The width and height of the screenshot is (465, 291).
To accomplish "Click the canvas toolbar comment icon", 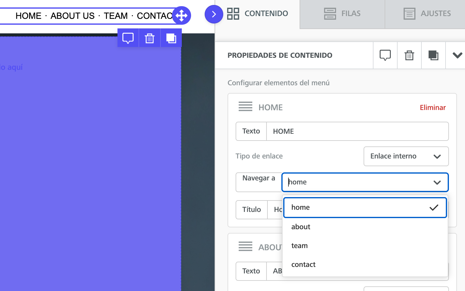I will tap(128, 38).
